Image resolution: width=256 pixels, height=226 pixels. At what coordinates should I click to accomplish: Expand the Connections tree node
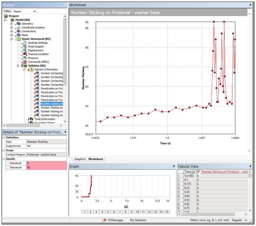12,31
